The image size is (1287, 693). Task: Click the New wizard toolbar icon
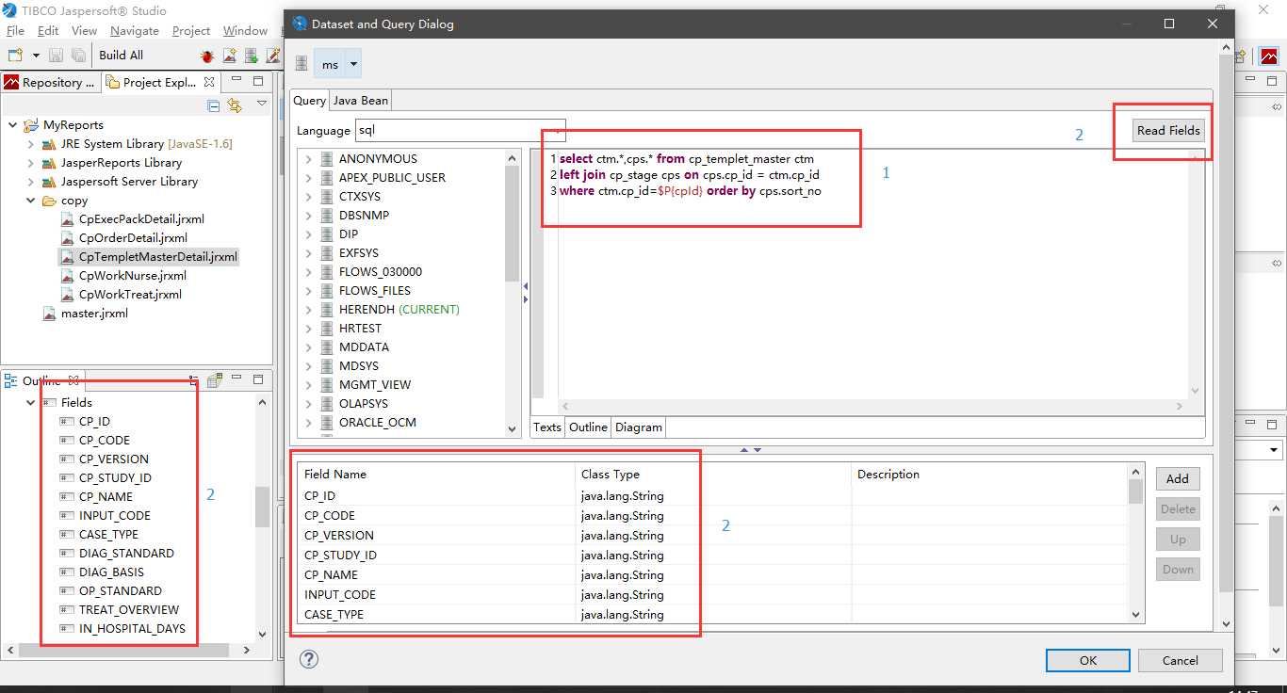pyautogui.click(x=15, y=56)
